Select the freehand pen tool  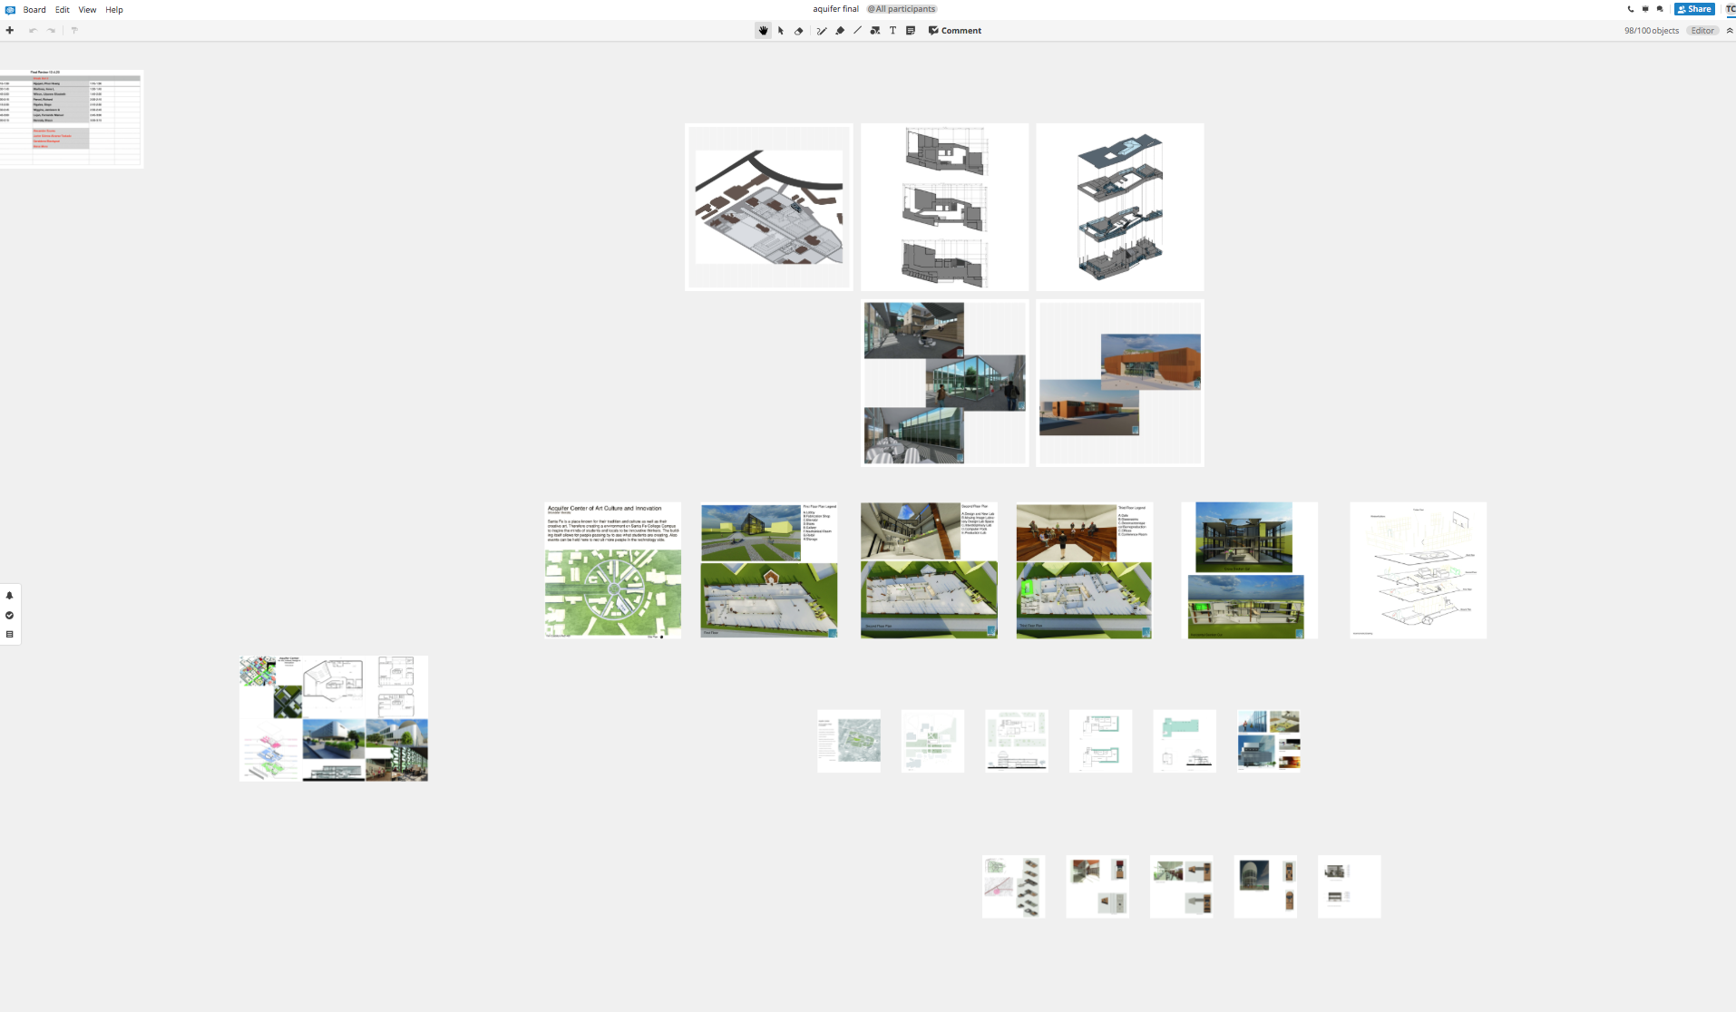[x=822, y=30]
